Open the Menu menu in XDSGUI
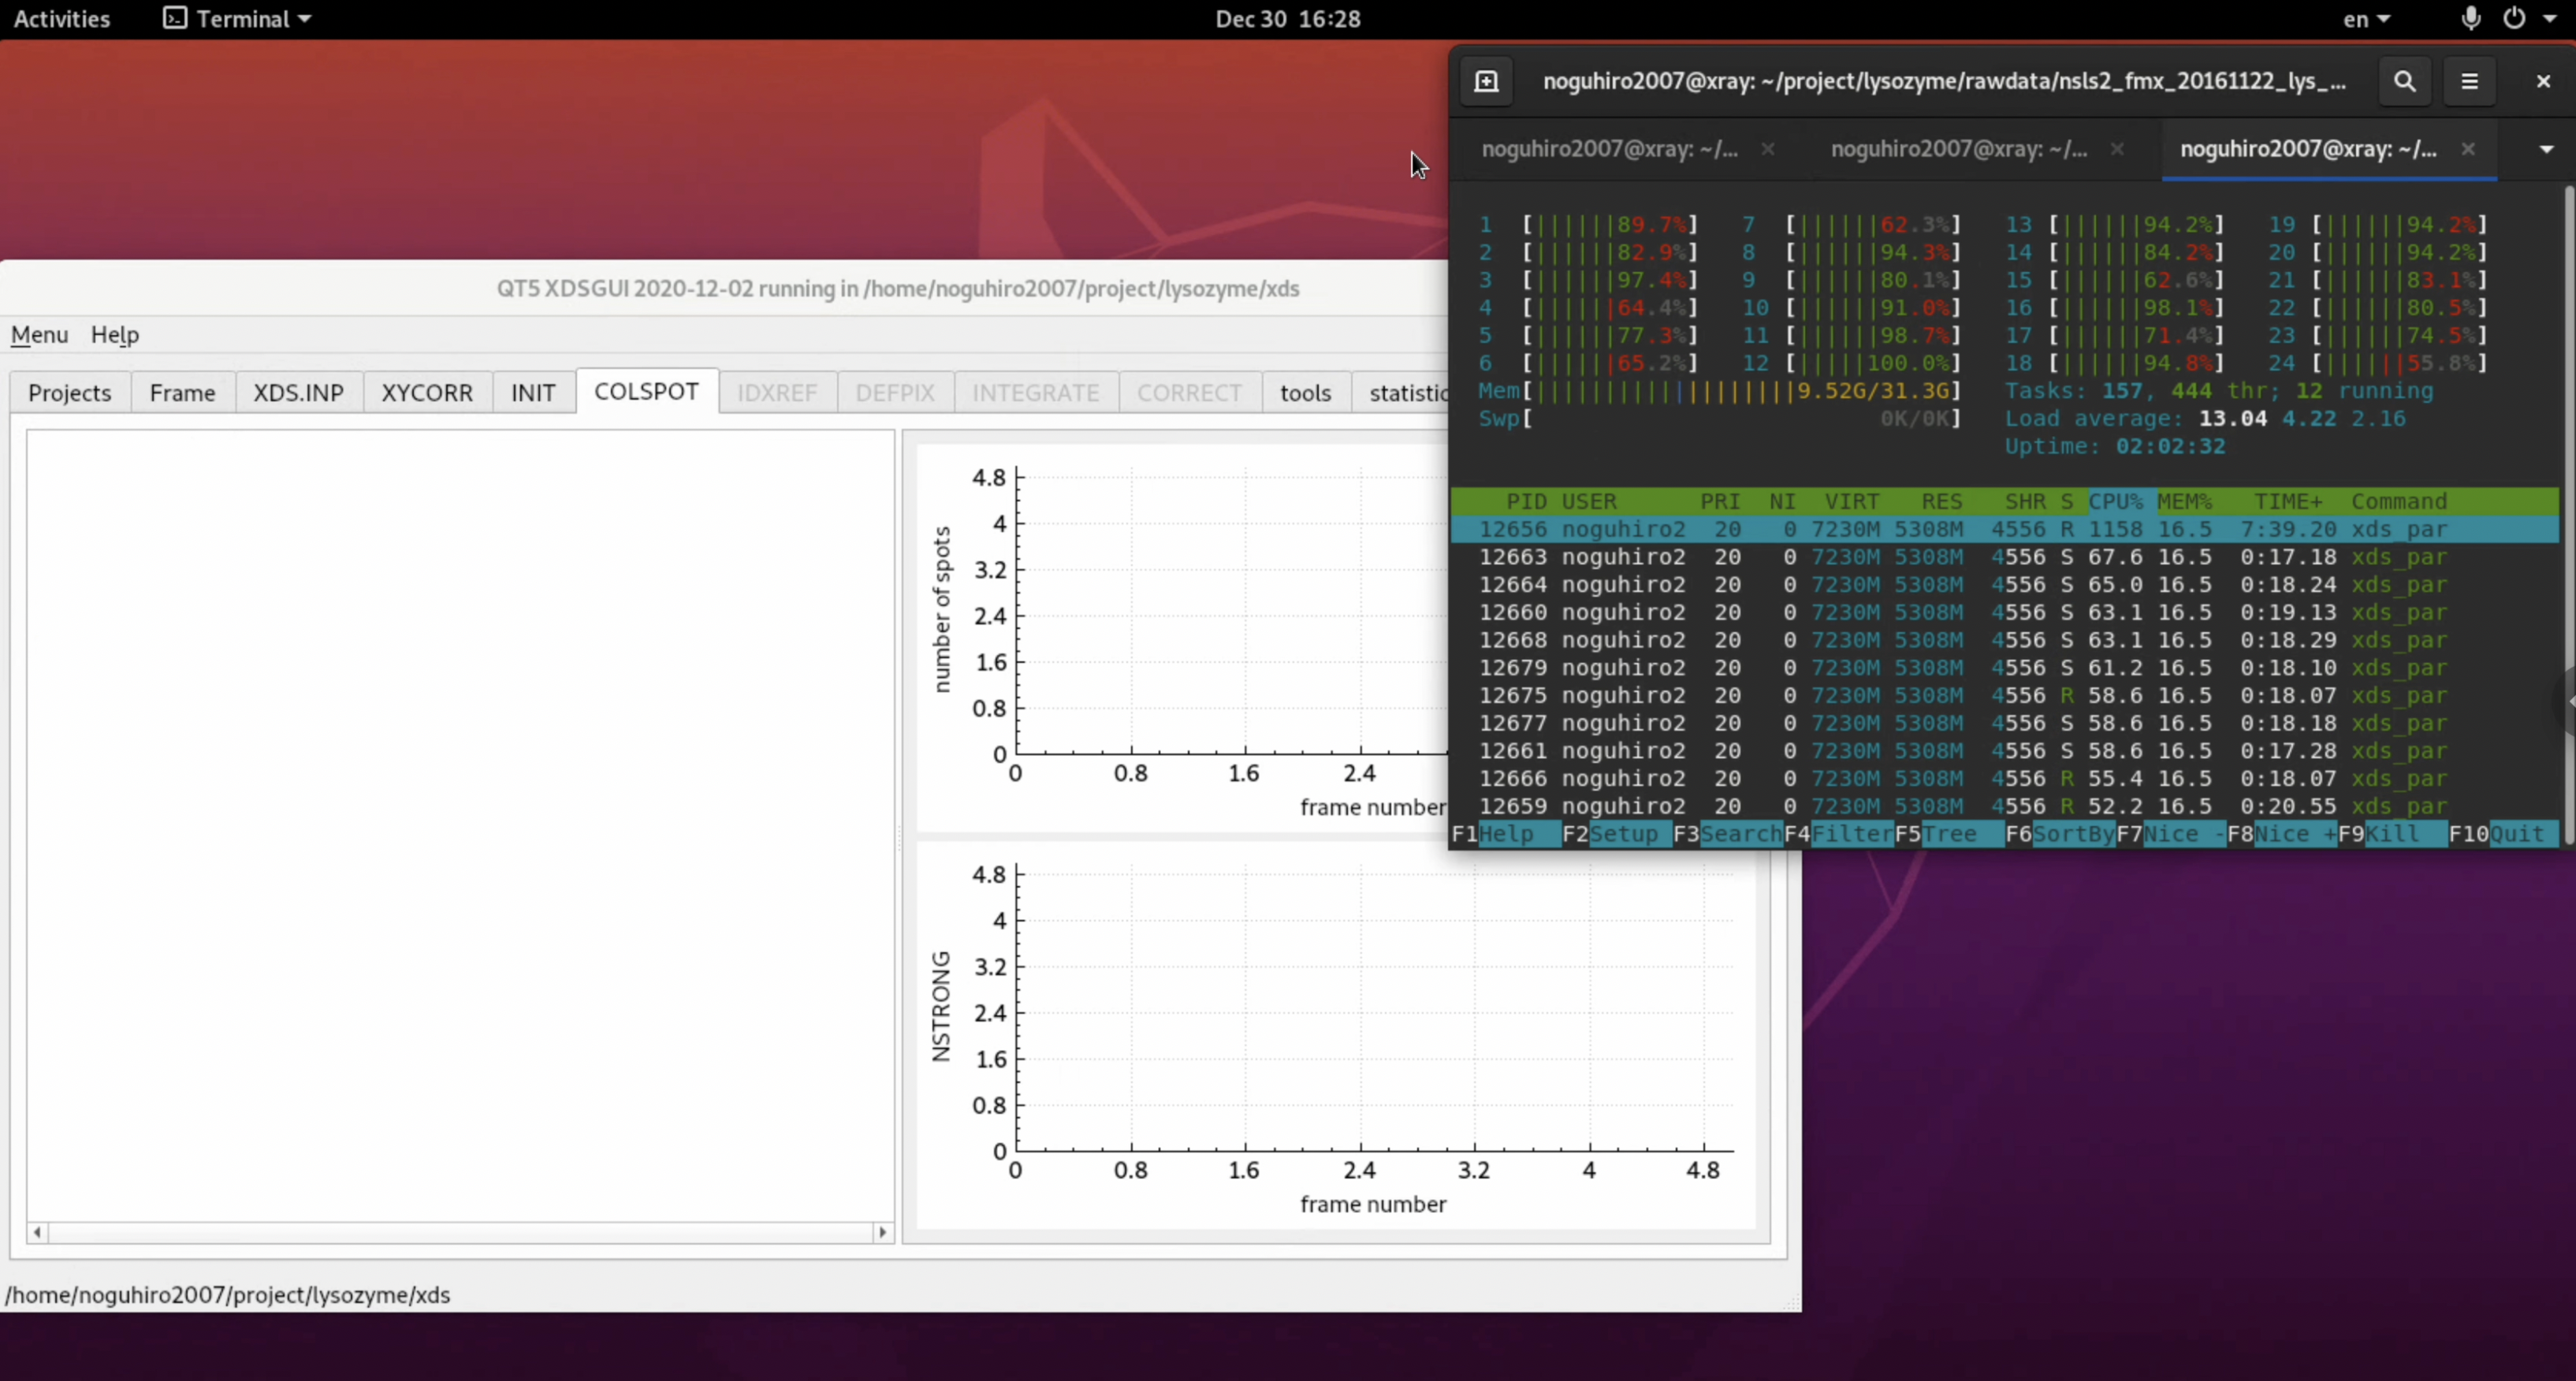Image resolution: width=2576 pixels, height=1381 pixels. tap(39, 335)
